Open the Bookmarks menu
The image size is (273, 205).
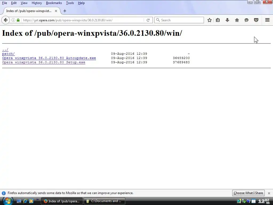click(x=54, y=3)
